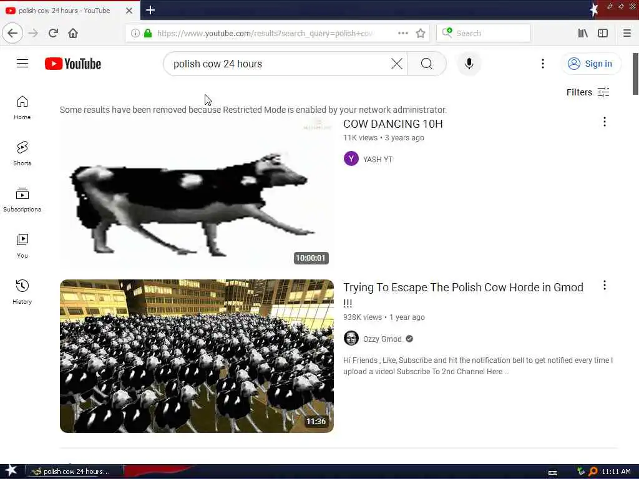Click the 11:11 AM clock
The width and height of the screenshot is (639, 479).
point(616,472)
